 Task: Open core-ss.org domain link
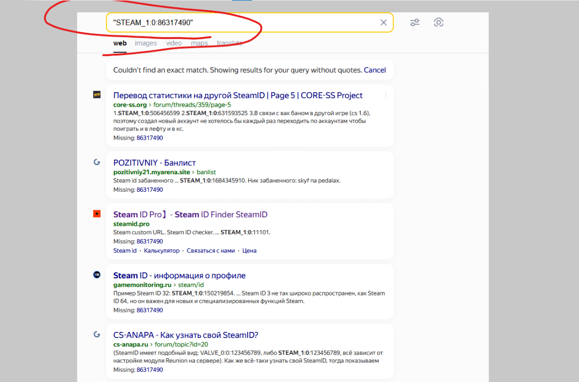click(130, 105)
